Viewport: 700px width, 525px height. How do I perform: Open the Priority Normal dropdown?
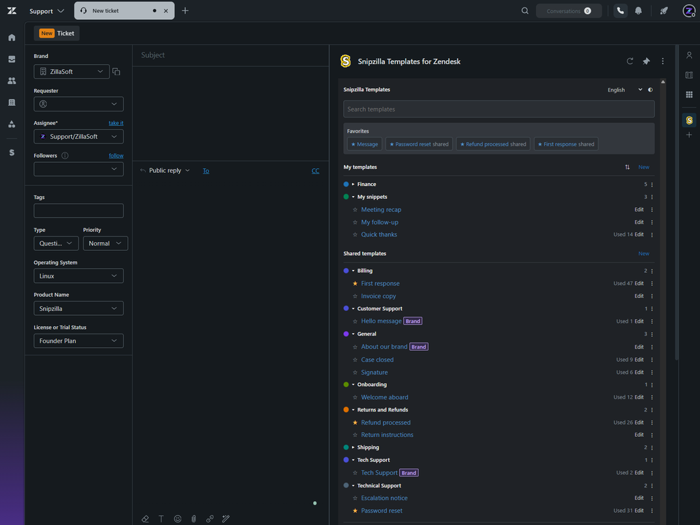105,243
